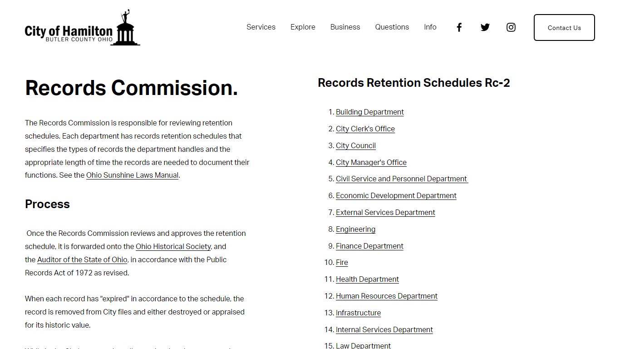Open the Instagram icon
This screenshot has height=349, width=620.
[x=511, y=27]
